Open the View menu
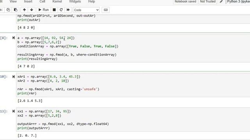250x140 pixels. [13, 2]
